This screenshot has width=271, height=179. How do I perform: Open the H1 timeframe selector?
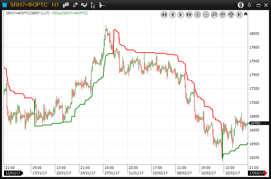coord(55,5)
